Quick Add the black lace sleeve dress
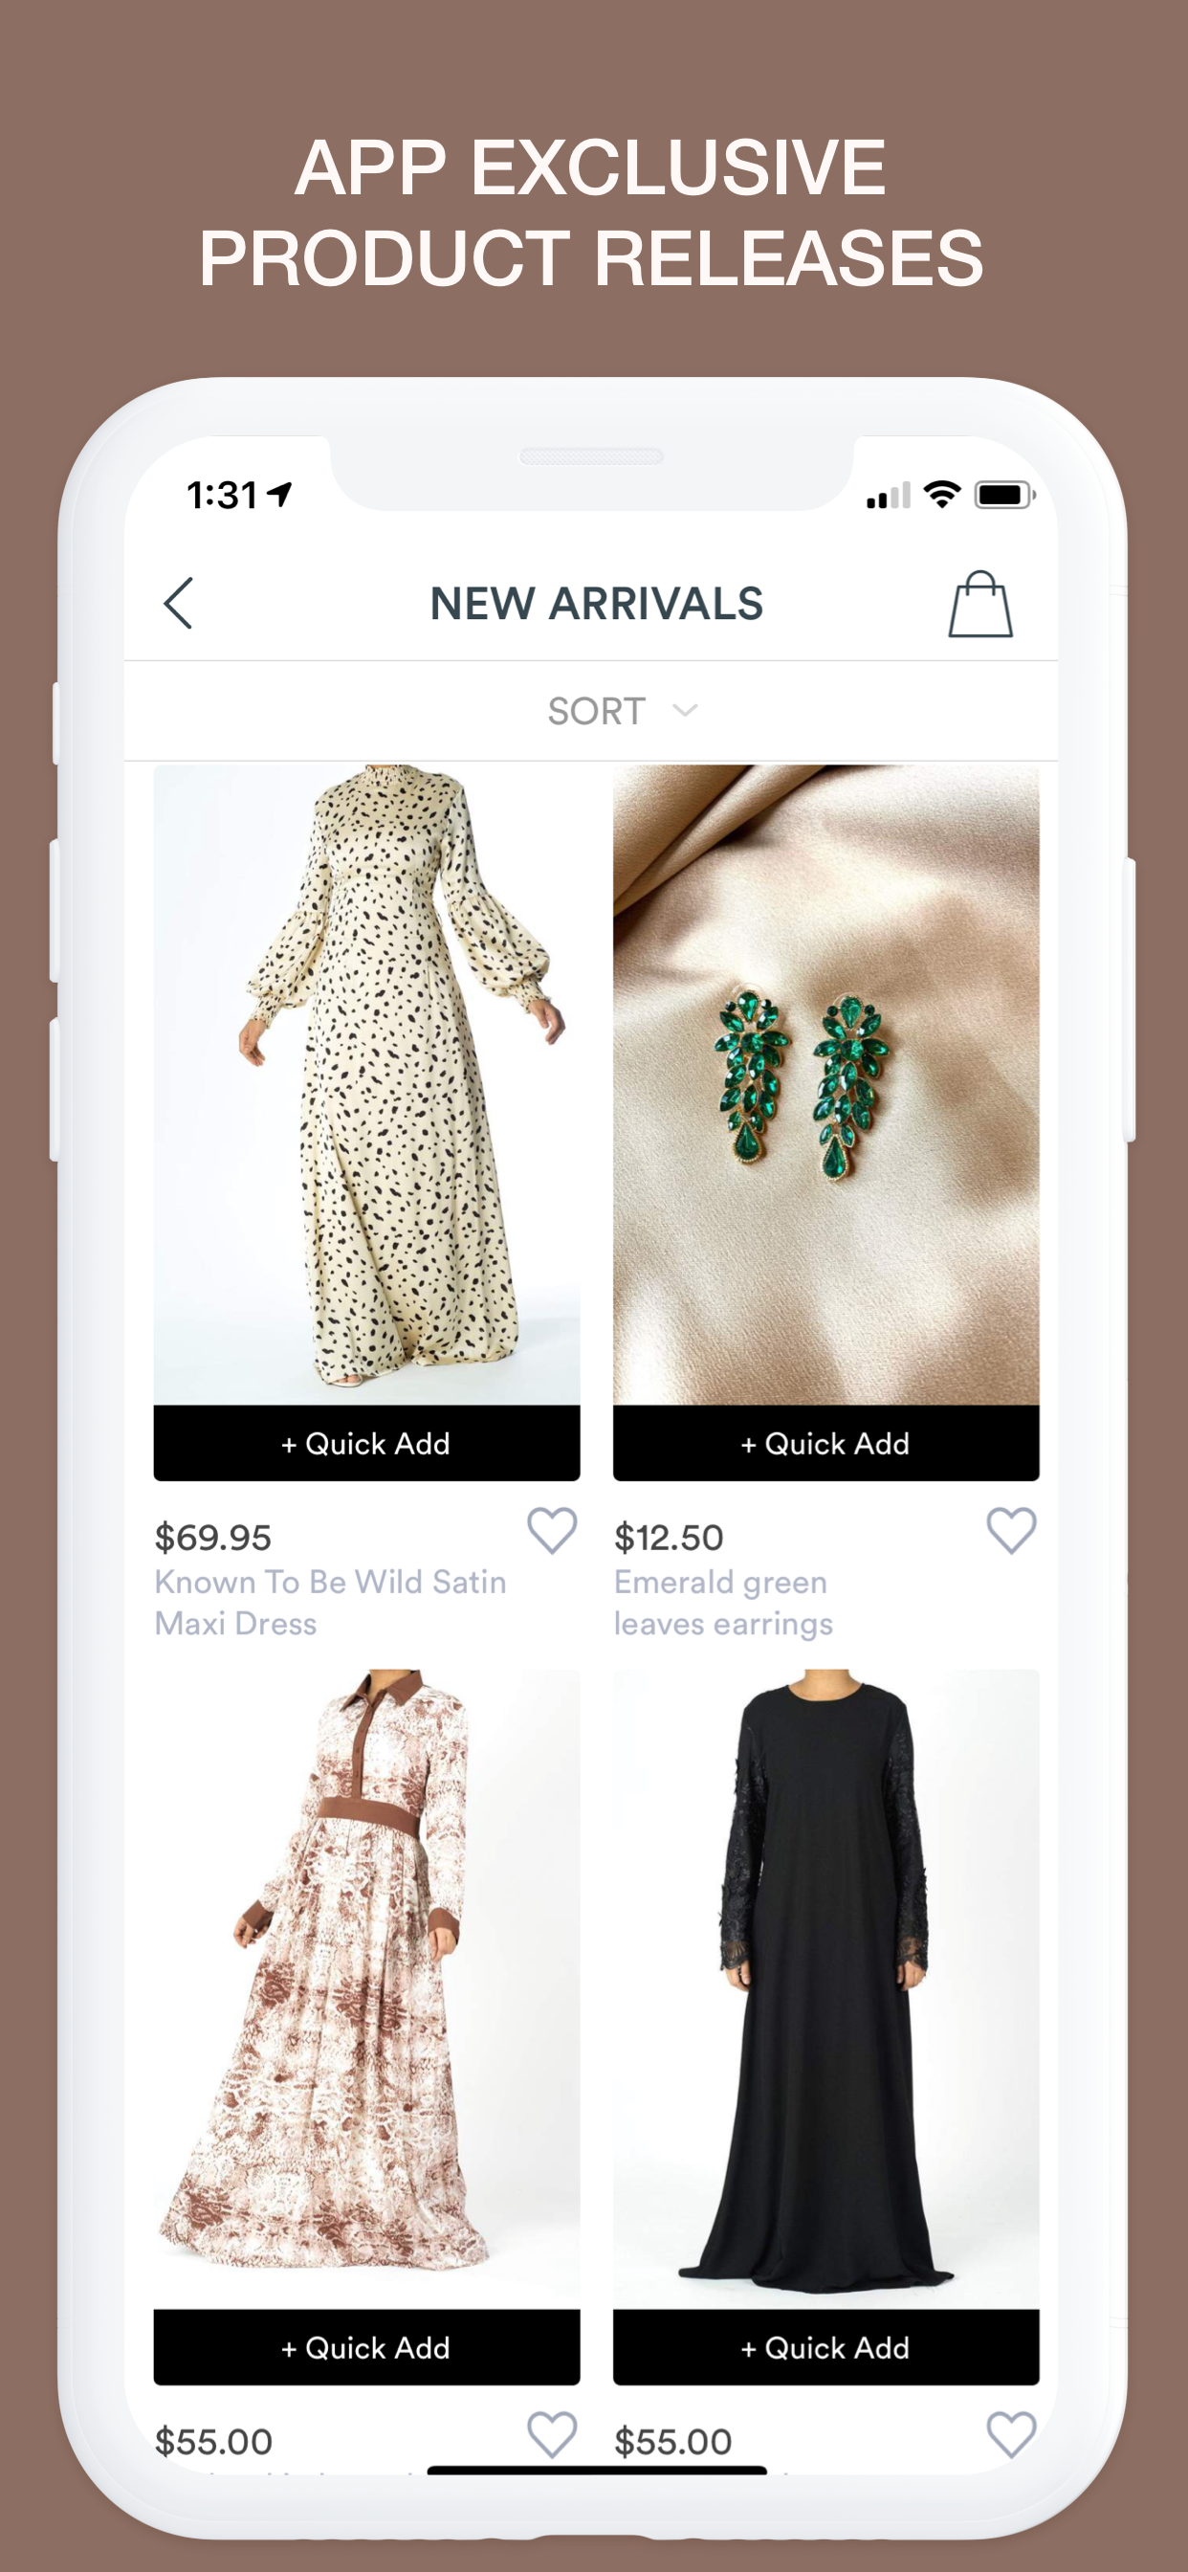The height and width of the screenshot is (2572, 1188). click(825, 2346)
